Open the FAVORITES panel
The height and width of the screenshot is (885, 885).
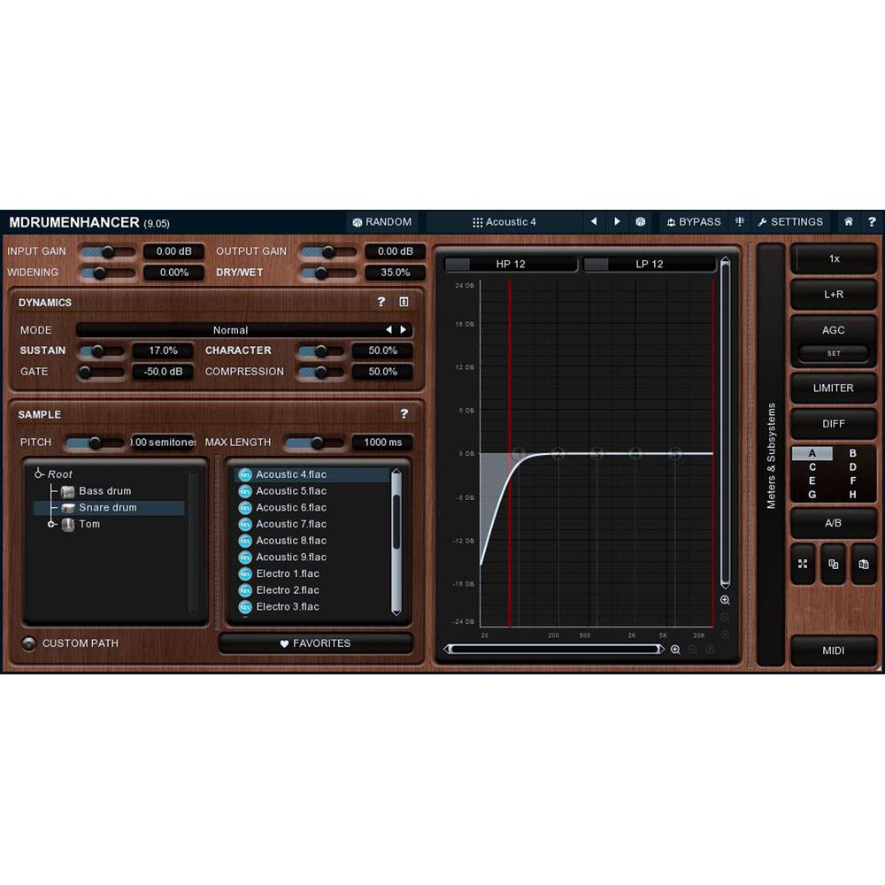pyautogui.click(x=315, y=643)
